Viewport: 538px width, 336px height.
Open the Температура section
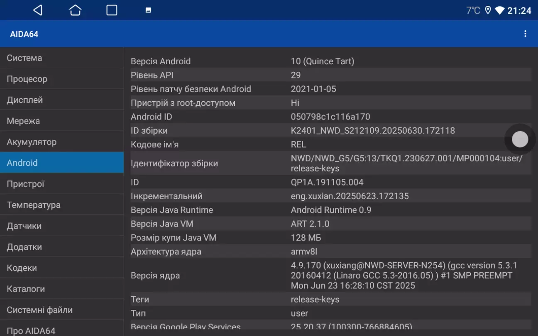coord(62,205)
